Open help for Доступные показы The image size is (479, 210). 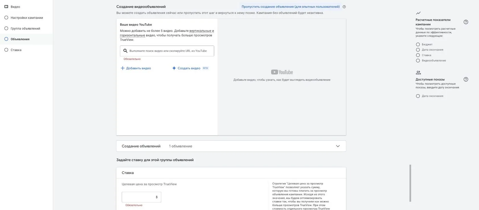coord(466,79)
